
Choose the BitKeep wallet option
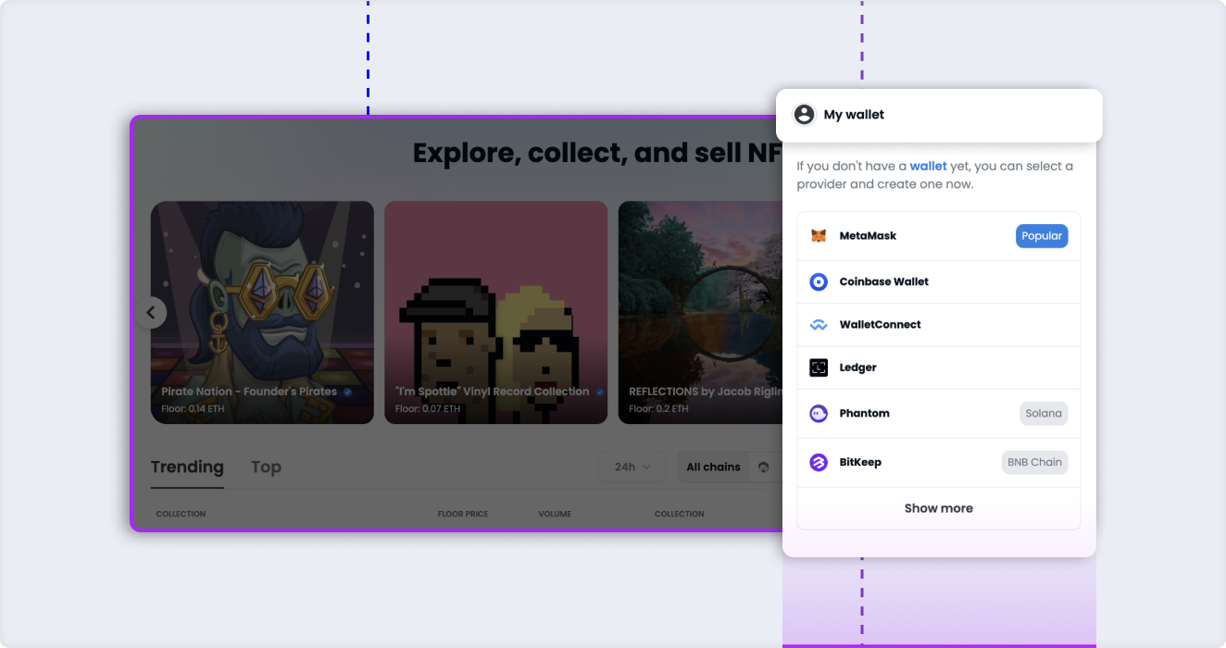point(939,462)
